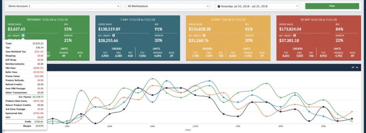The width and height of the screenshot is (366, 133).
Task: Click the $138,519.89 gross sales value
Action: (109, 29)
